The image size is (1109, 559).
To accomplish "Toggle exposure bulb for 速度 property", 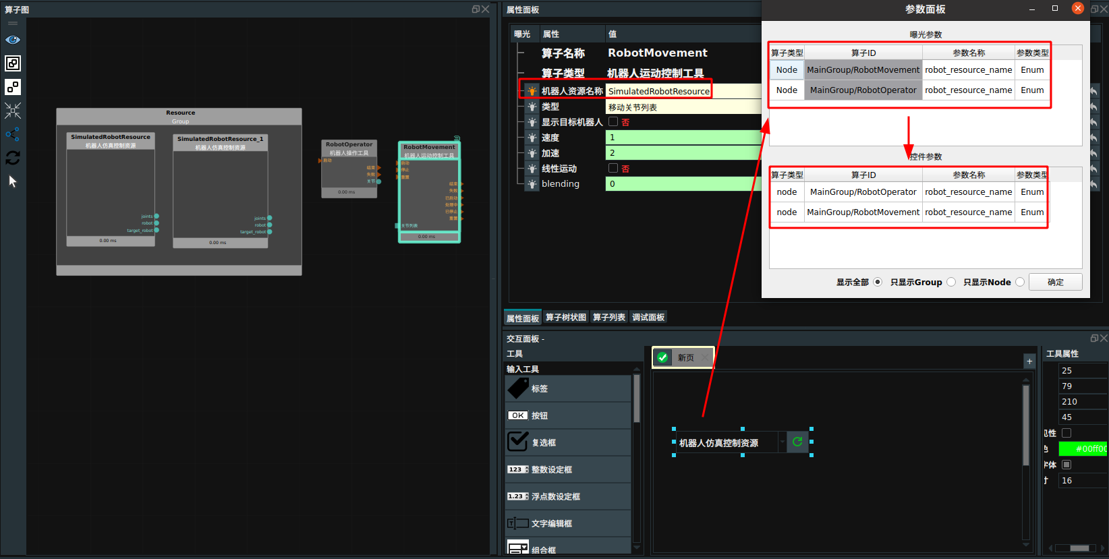I will click(x=532, y=138).
